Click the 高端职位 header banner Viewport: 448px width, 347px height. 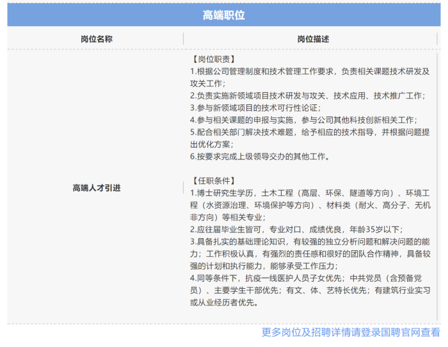pos(224,15)
